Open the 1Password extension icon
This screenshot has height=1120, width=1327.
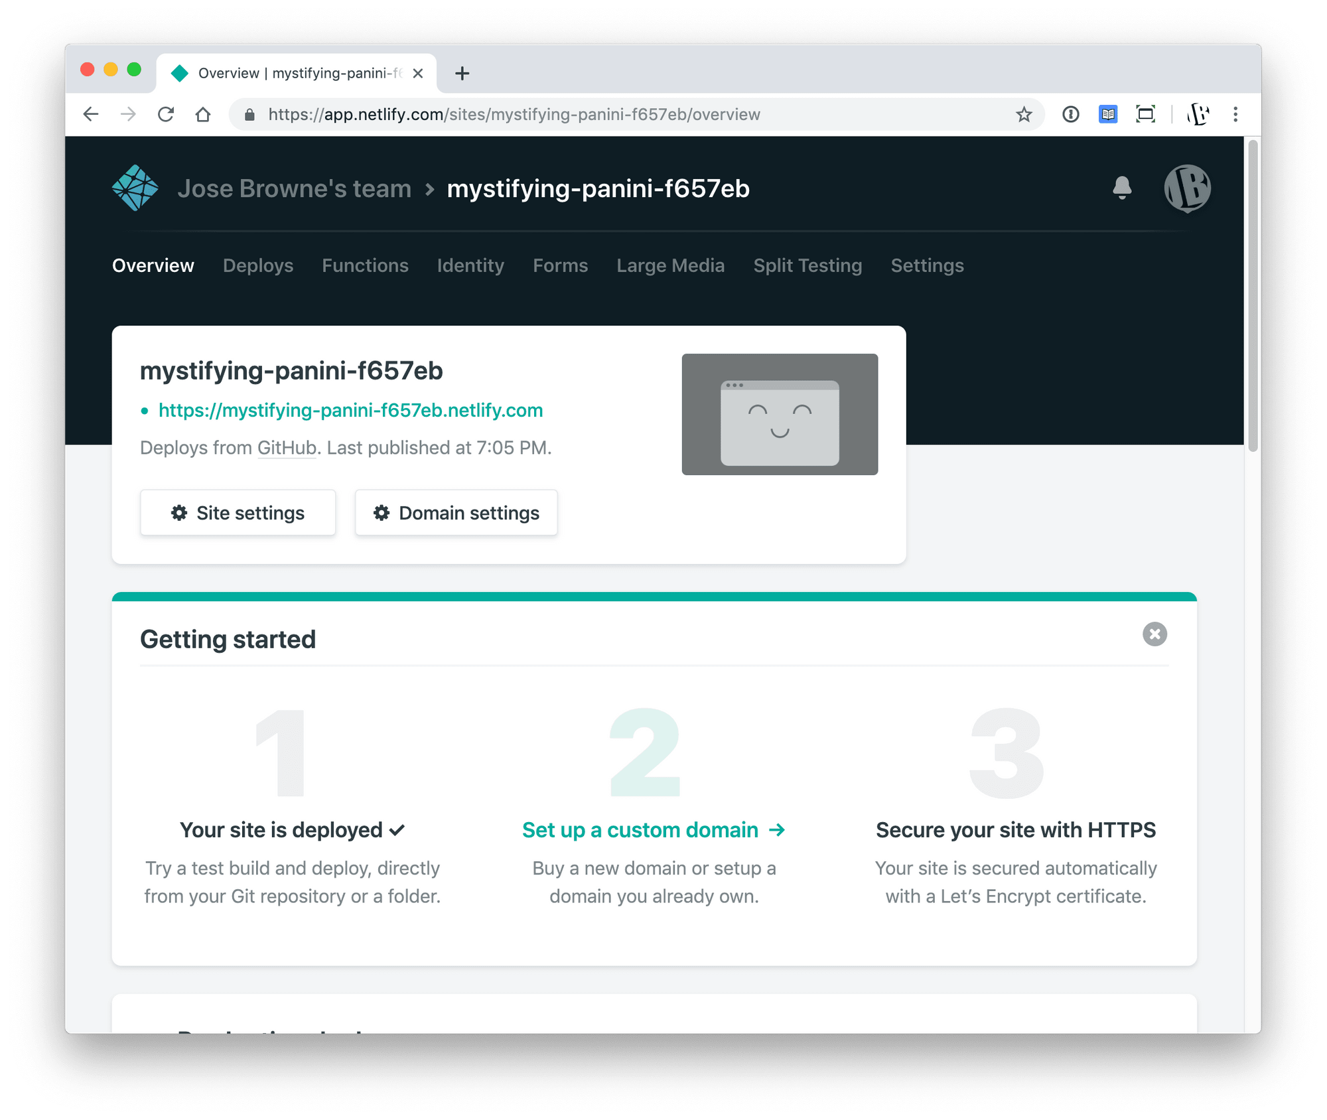[1070, 114]
